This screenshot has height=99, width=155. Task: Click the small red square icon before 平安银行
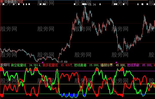pyautogui.click(x=2, y=2)
